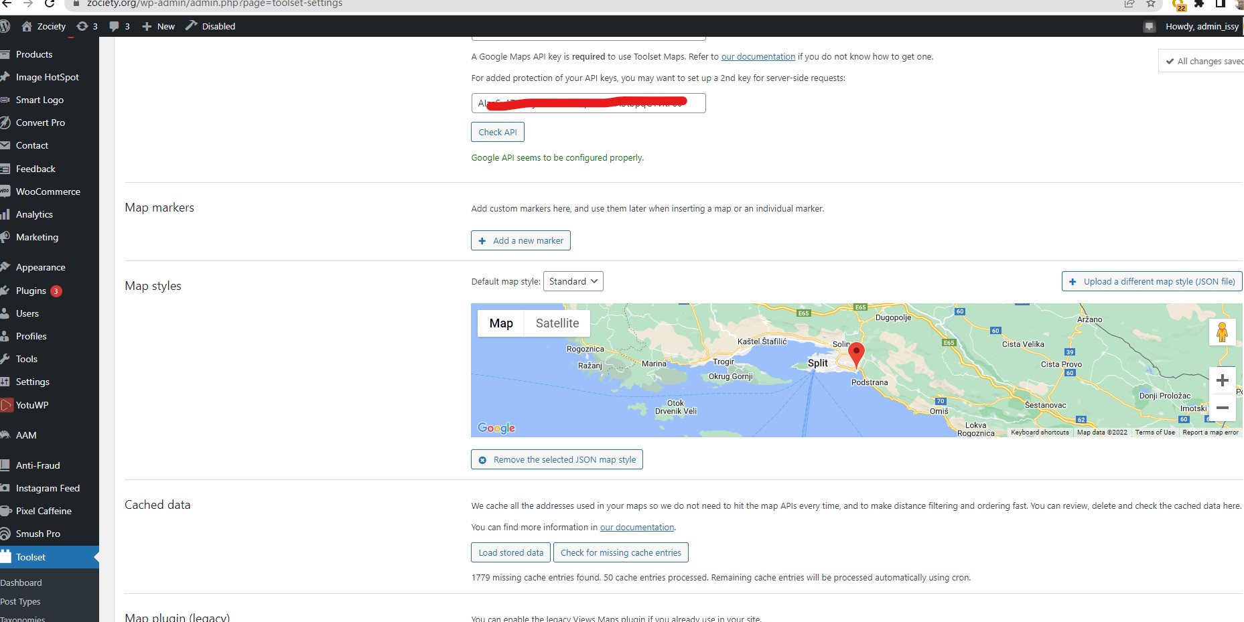Viewport: 1244px width, 622px height.
Task: Bookmark this page with the star icon
Action: pos(1151,3)
